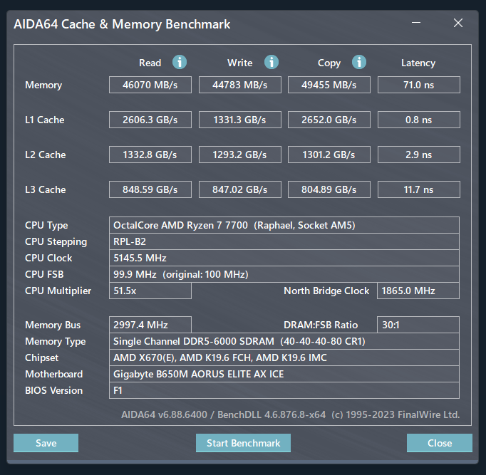486x475 pixels.
Task: Click the DRAM:FSB Ratio label
Action: tap(321, 325)
